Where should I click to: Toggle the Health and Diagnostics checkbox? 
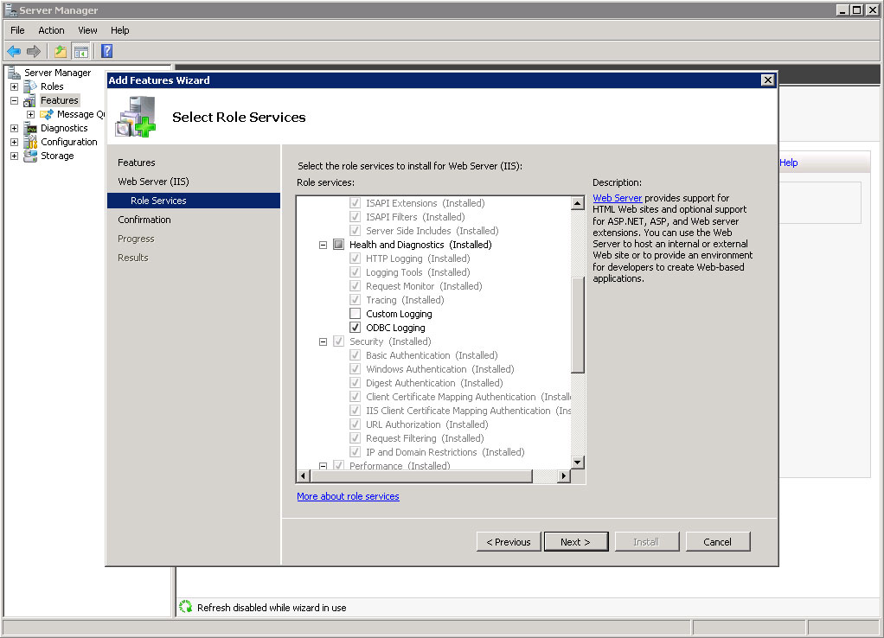338,245
